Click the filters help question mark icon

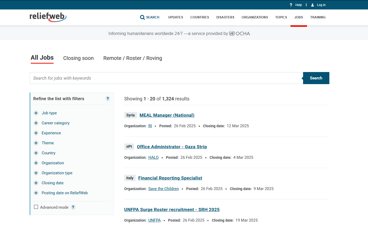pyautogui.click(x=108, y=99)
